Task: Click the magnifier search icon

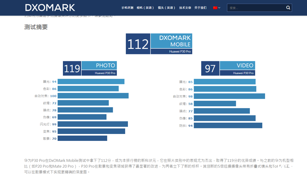Action: tap(288, 8)
